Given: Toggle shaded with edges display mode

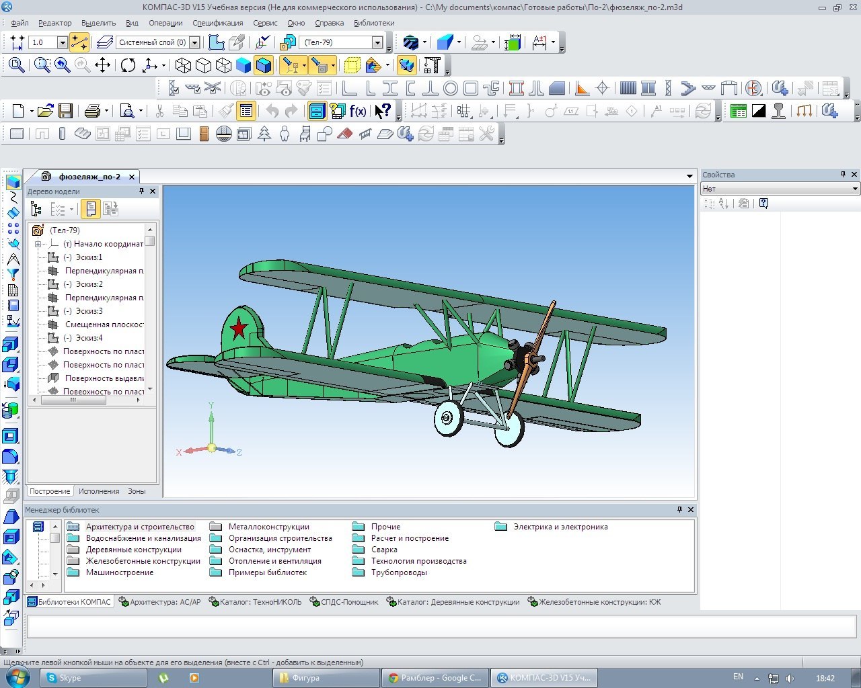Looking at the screenshot, I should (x=264, y=65).
